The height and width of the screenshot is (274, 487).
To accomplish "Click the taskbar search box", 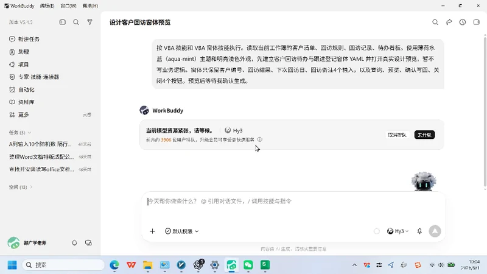I will (63, 265).
